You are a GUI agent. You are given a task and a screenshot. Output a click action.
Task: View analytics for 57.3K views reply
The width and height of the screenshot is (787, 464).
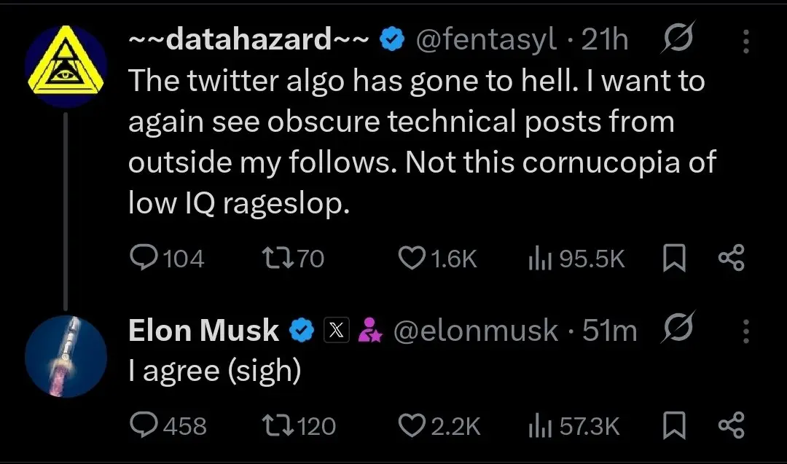click(x=538, y=425)
